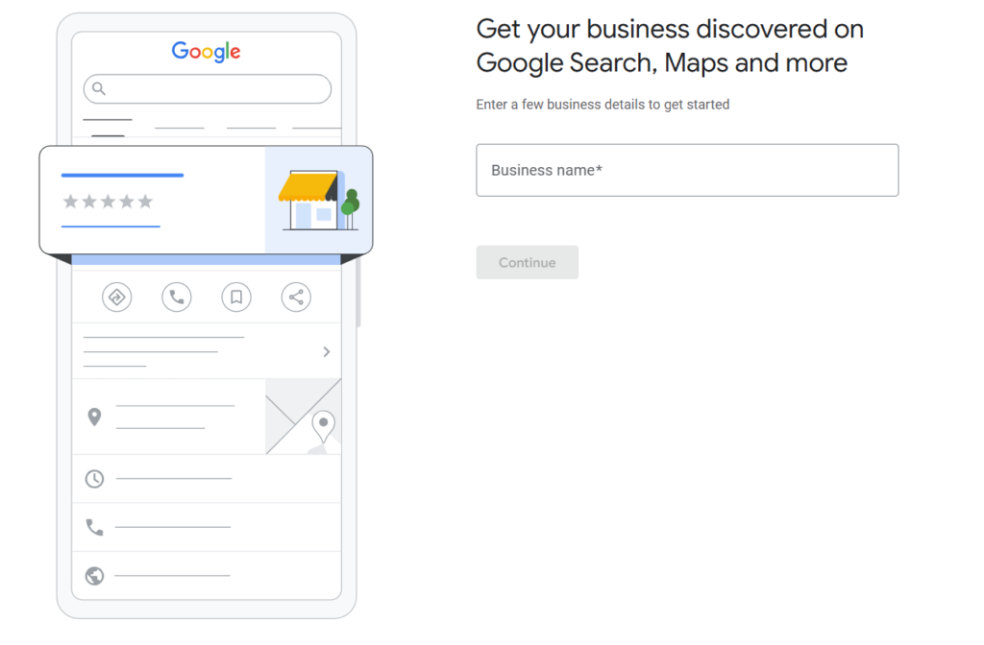
Task: Click the globe icon on the website row
Action: [x=94, y=576]
